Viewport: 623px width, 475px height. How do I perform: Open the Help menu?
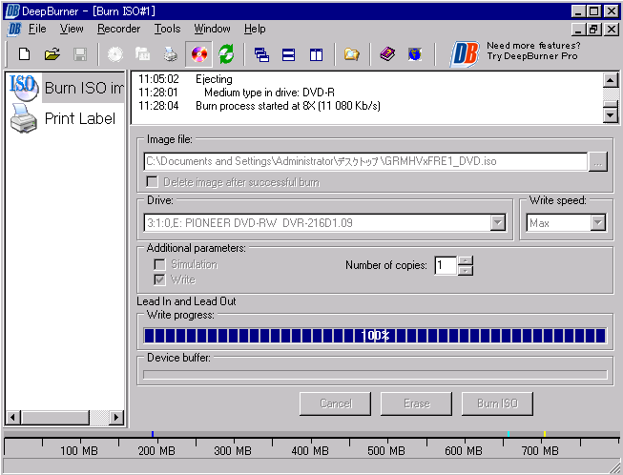pyautogui.click(x=255, y=29)
